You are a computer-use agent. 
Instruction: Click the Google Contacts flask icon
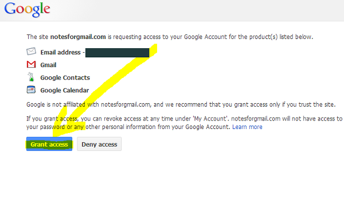(31, 77)
